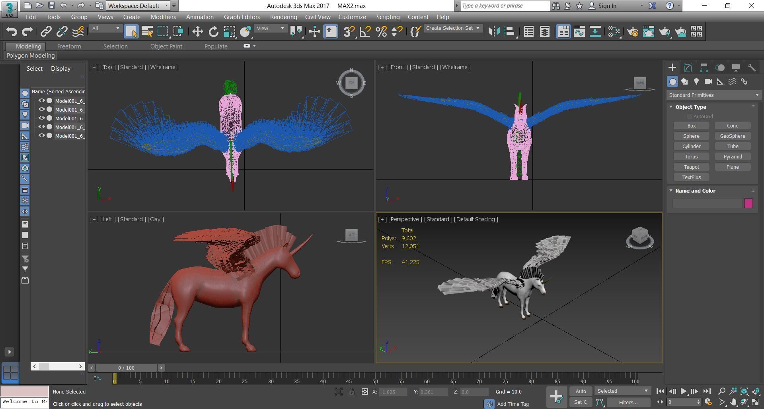Switch to the Motion command panel tab
764x409 pixels.
coord(720,68)
